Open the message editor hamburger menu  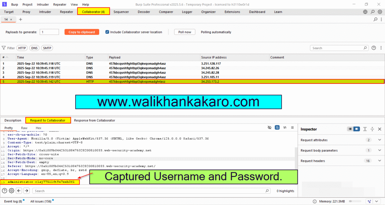293,128
